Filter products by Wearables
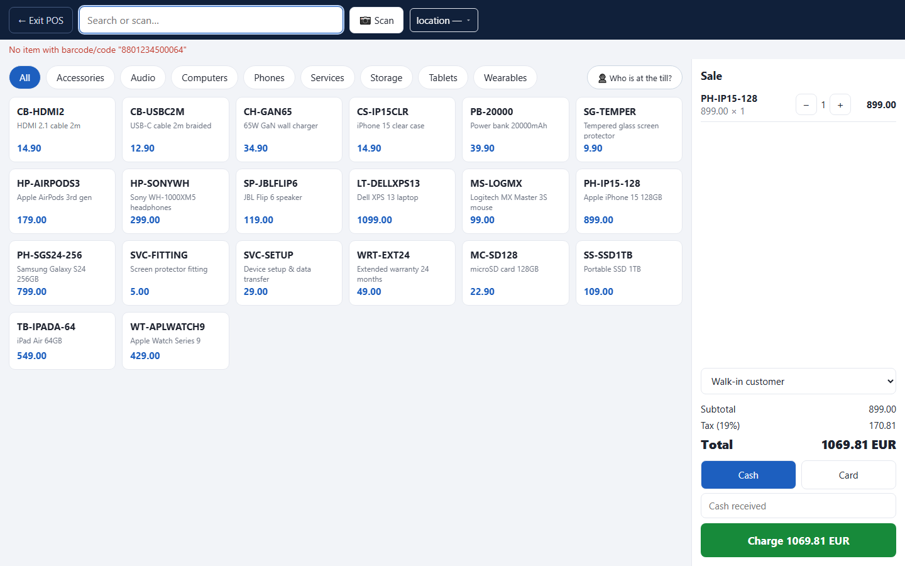Screen dimensions: 905x566 505,77
